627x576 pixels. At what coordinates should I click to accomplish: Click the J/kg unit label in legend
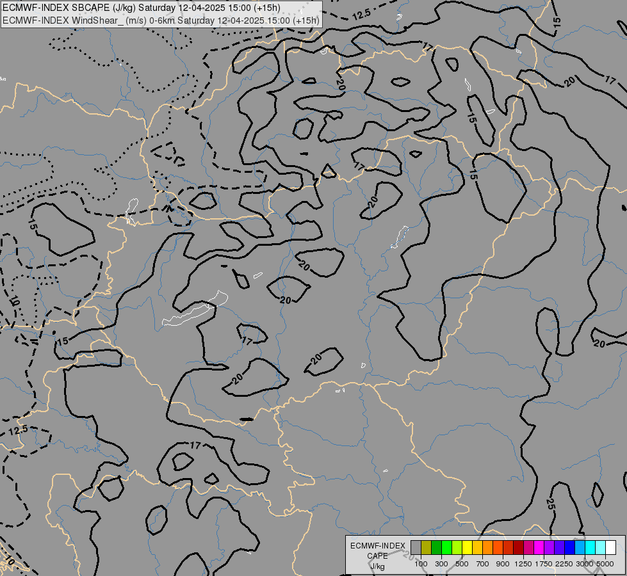click(x=377, y=566)
